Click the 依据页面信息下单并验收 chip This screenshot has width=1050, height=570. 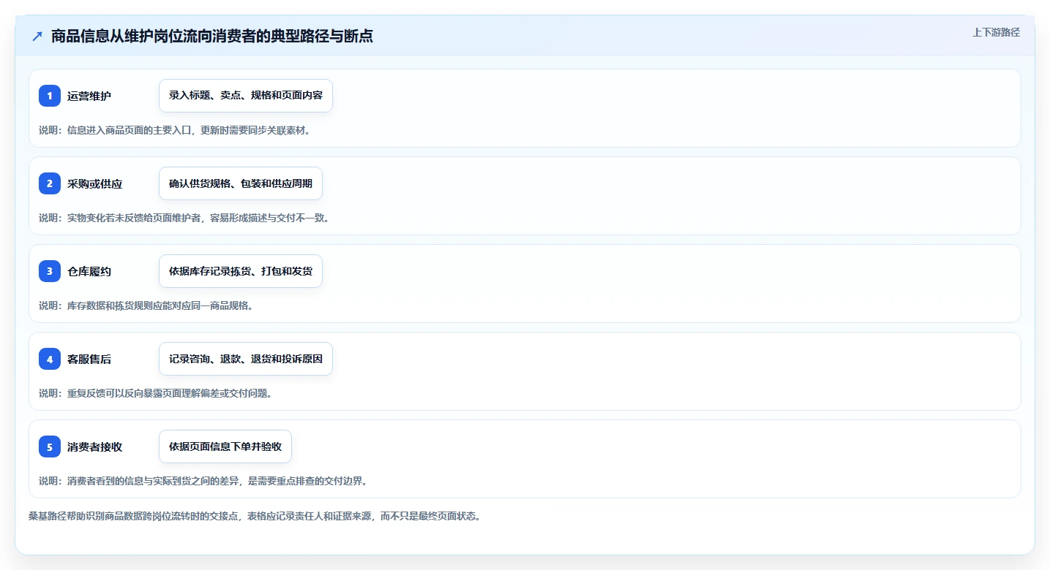click(225, 446)
